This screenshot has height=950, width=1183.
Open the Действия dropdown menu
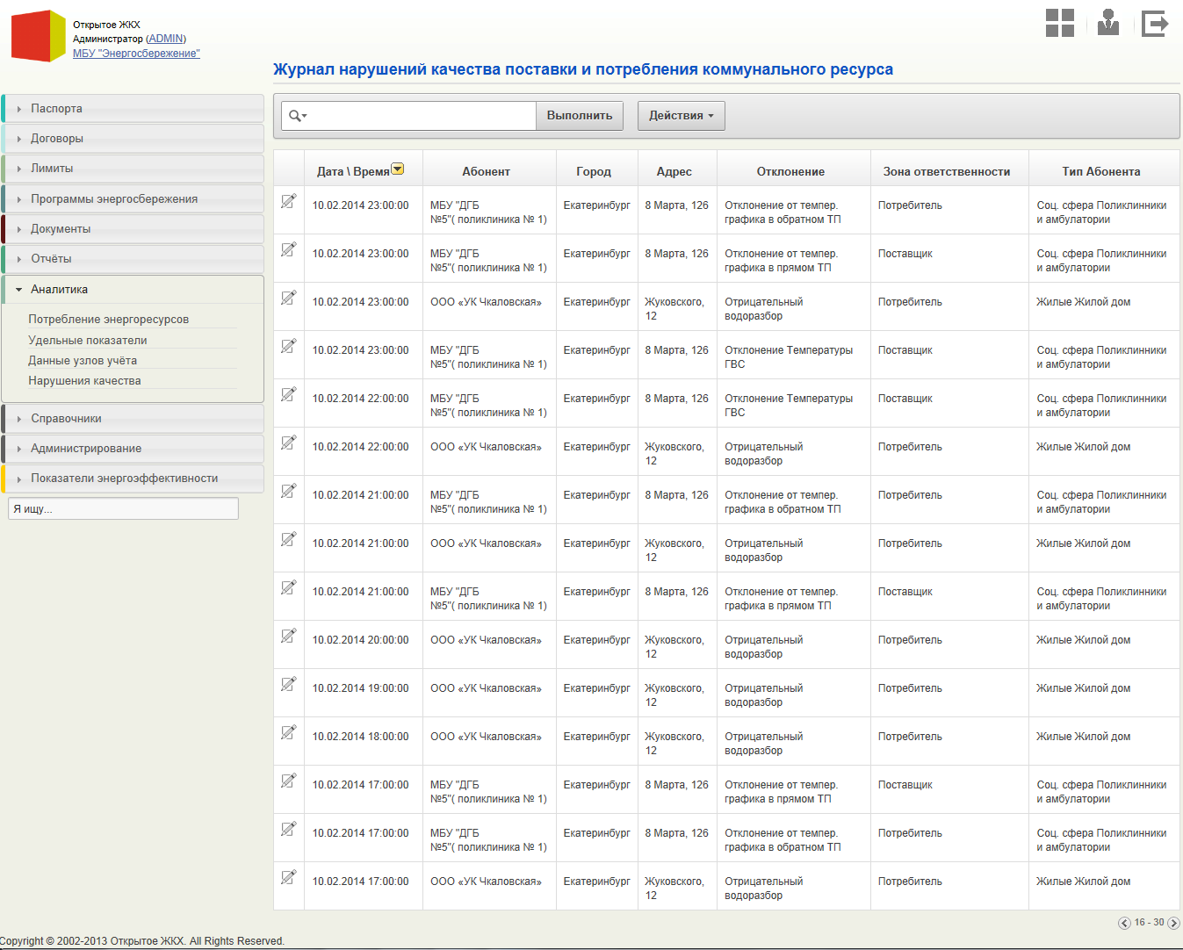point(681,116)
